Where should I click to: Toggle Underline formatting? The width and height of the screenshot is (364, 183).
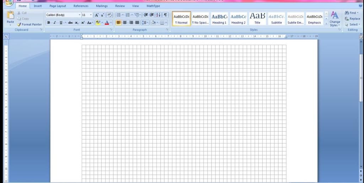pos(61,22)
